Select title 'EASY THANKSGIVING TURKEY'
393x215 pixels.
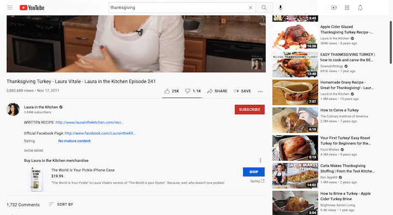tap(348, 57)
